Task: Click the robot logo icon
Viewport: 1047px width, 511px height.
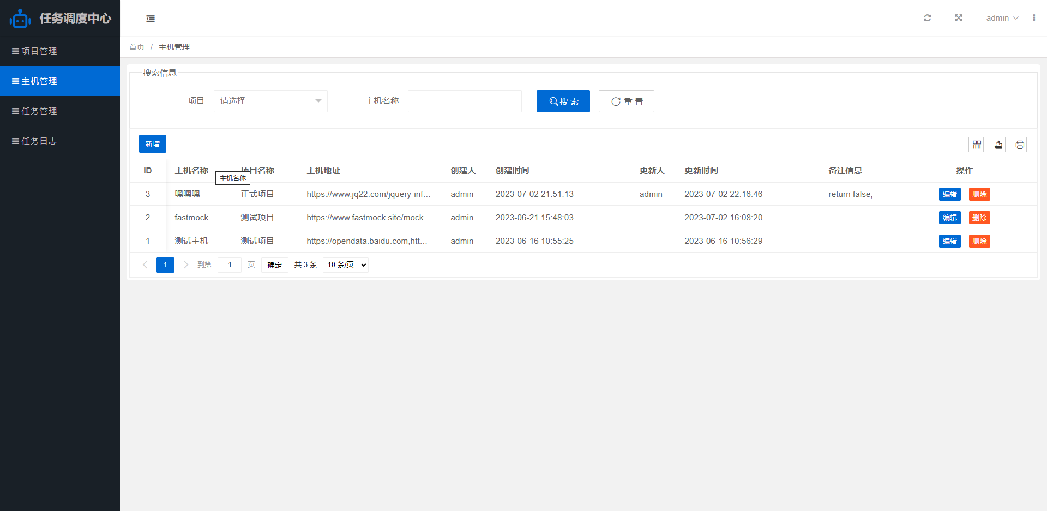Action: (20, 19)
